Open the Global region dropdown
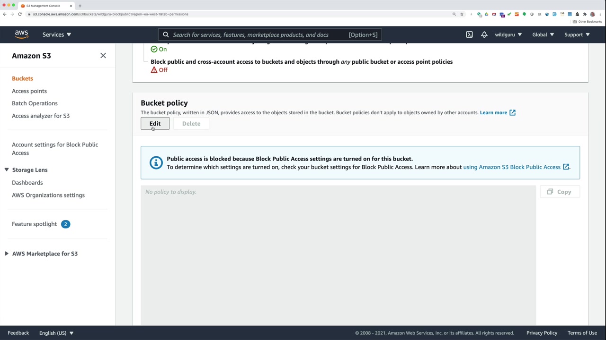Viewport: 606px width, 340px height. coord(543,34)
